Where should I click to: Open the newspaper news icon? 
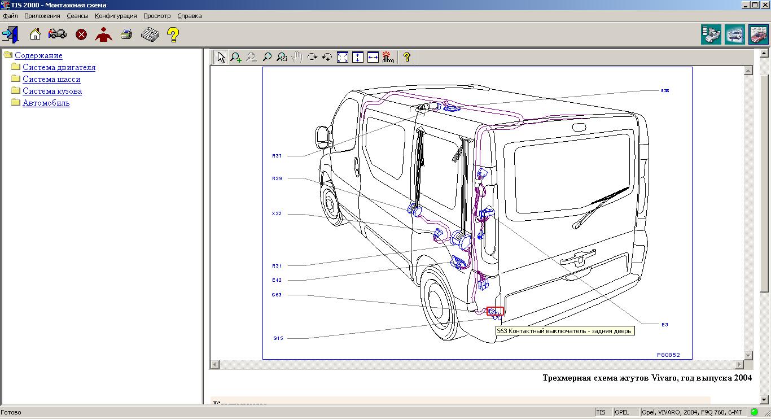pos(150,34)
